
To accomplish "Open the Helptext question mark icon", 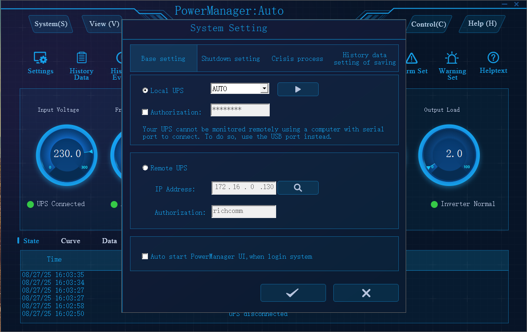I will coord(493,58).
